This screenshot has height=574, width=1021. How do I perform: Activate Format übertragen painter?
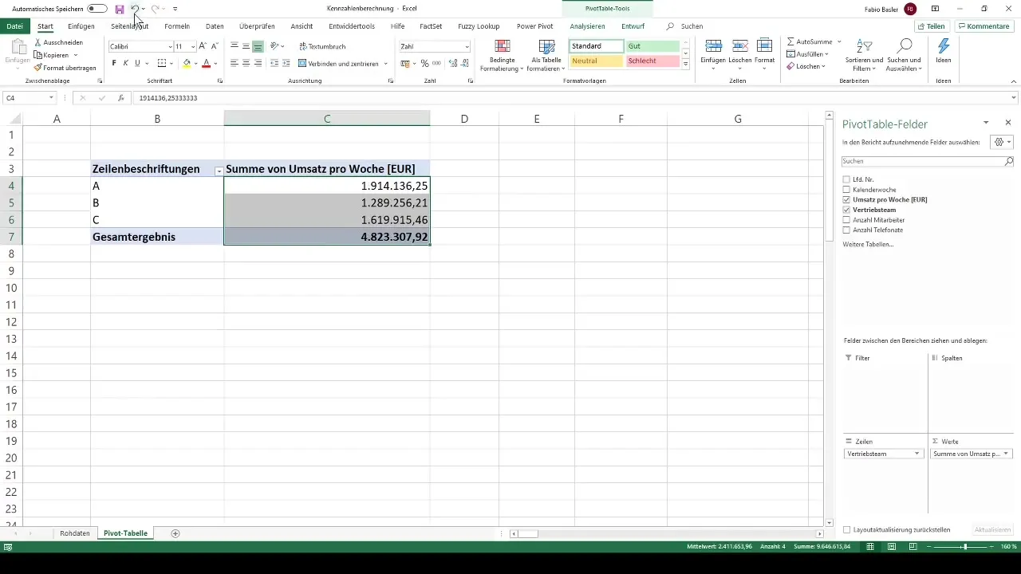(65, 68)
